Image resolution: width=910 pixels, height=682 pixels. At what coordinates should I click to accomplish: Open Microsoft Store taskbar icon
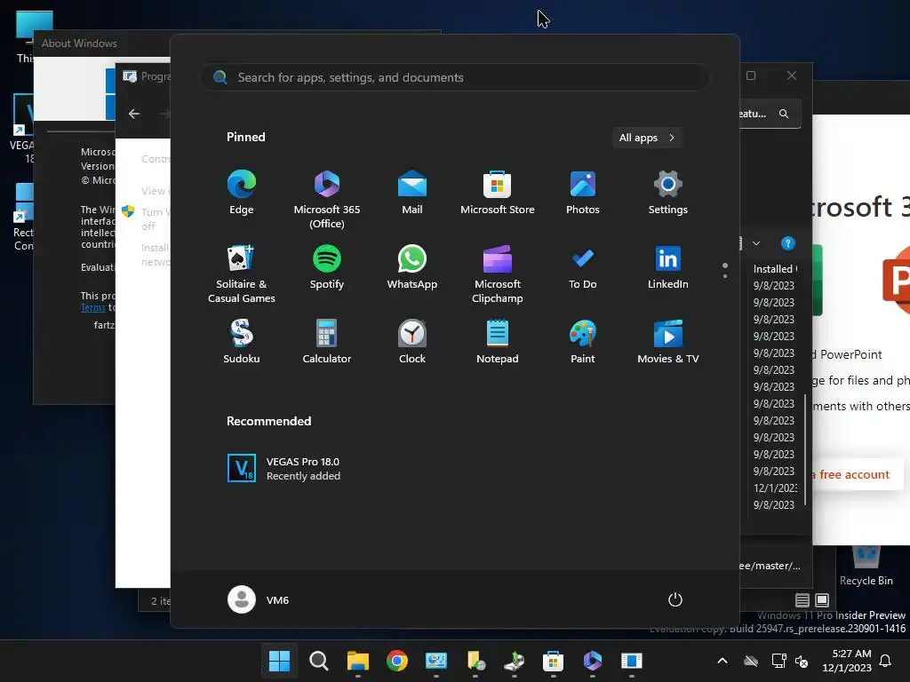(x=553, y=661)
